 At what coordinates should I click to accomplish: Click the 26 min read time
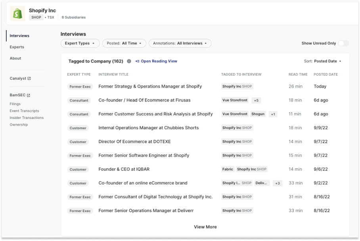295,86
